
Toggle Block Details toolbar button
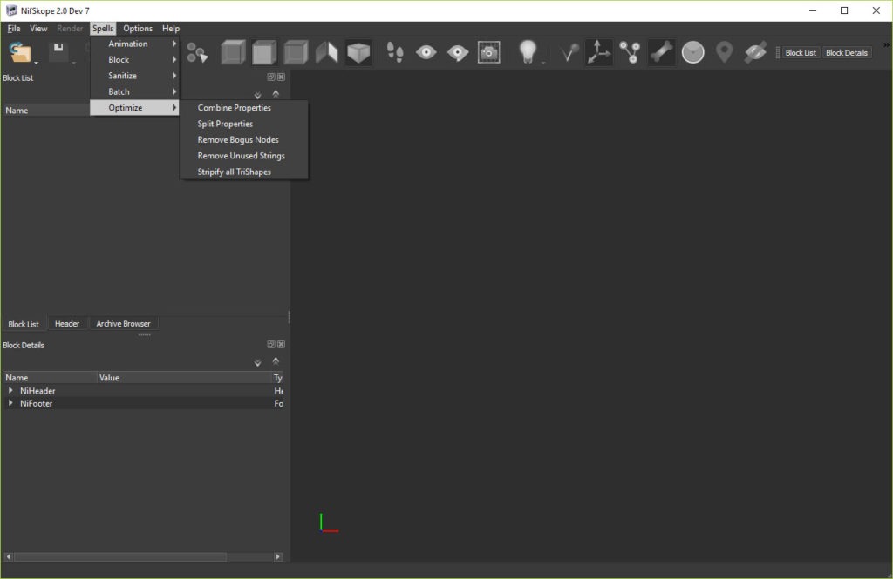tap(846, 52)
